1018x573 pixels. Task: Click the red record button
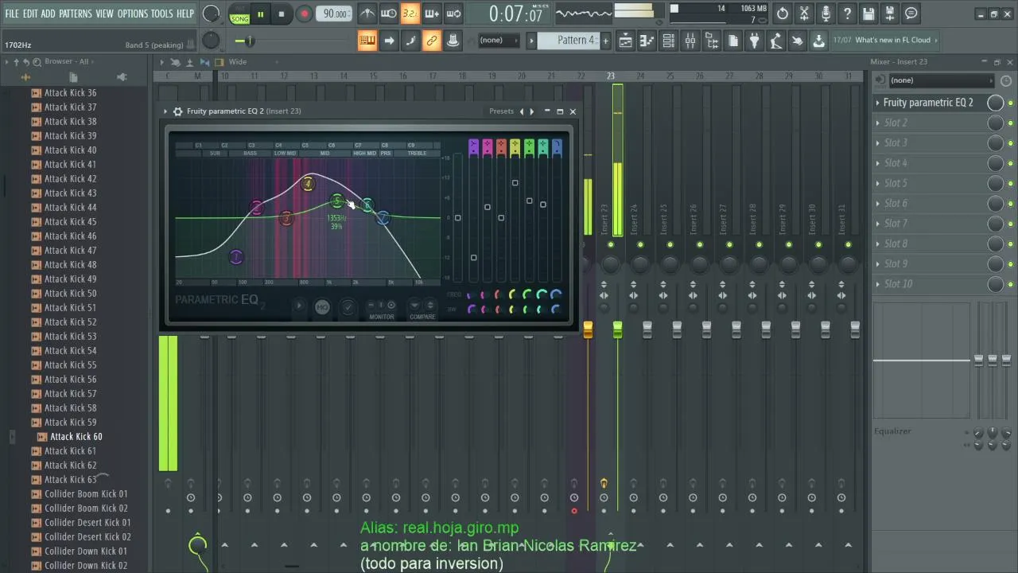point(304,14)
